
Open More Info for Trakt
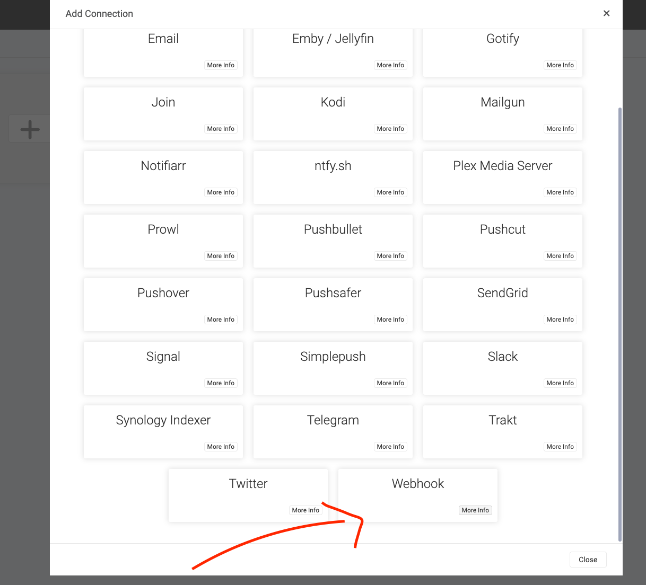[560, 447]
